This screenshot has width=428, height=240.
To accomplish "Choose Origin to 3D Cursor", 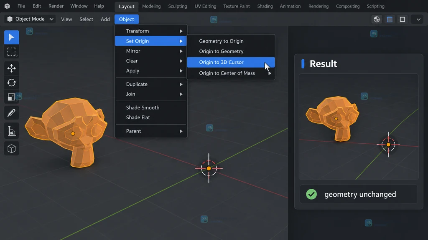I will [231, 62].
